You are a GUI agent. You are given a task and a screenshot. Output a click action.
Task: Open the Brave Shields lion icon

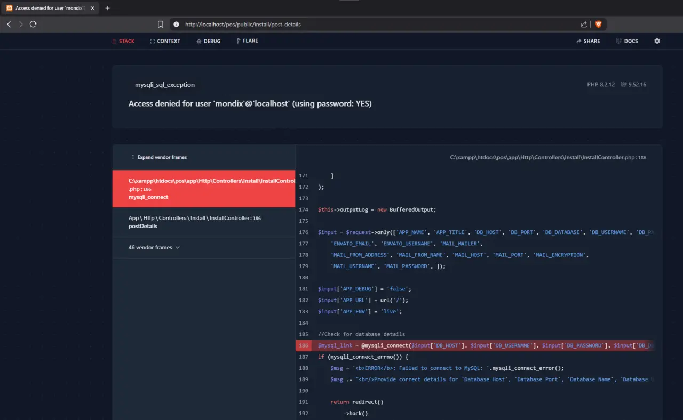(x=598, y=24)
